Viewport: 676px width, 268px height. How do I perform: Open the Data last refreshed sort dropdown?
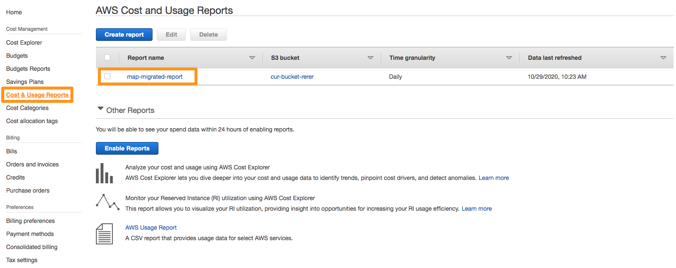point(663,58)
